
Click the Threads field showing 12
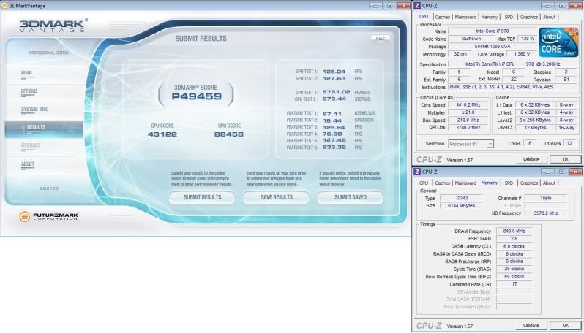pos(569,143)
